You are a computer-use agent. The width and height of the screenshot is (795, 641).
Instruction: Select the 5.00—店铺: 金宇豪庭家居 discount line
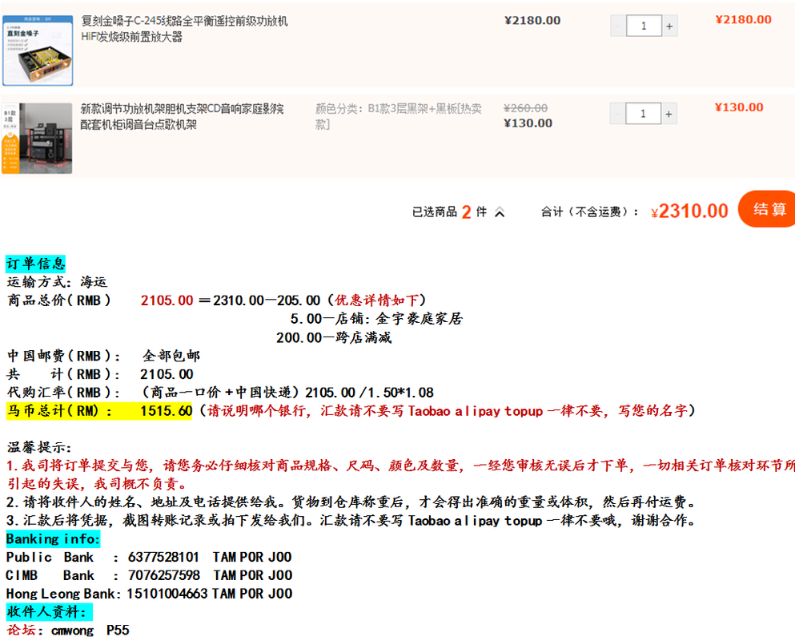(x=376, y=319)
